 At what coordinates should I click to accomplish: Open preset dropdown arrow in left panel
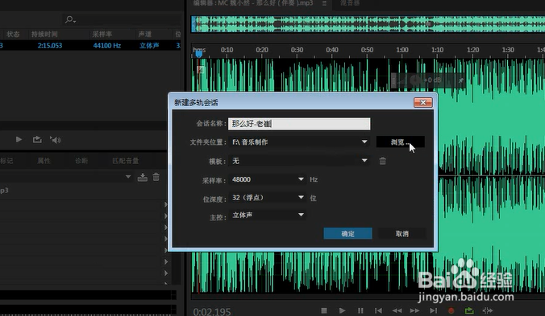128,177
